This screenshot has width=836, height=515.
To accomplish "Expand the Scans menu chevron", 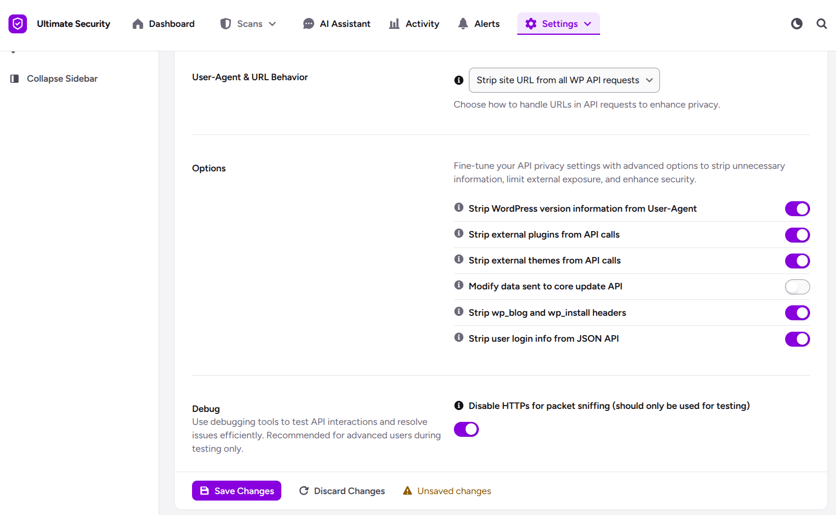I will coord(272,24).
